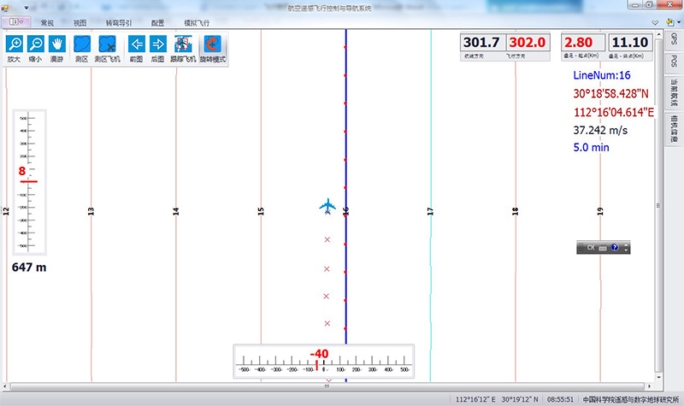Open the quick access toolbar dropdown arrow

[x=27, y=7]
